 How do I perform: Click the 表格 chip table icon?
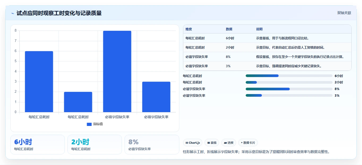tap(209, 143)
